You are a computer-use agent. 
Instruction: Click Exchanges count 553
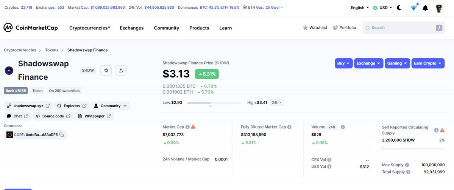[x=61, y=7]
